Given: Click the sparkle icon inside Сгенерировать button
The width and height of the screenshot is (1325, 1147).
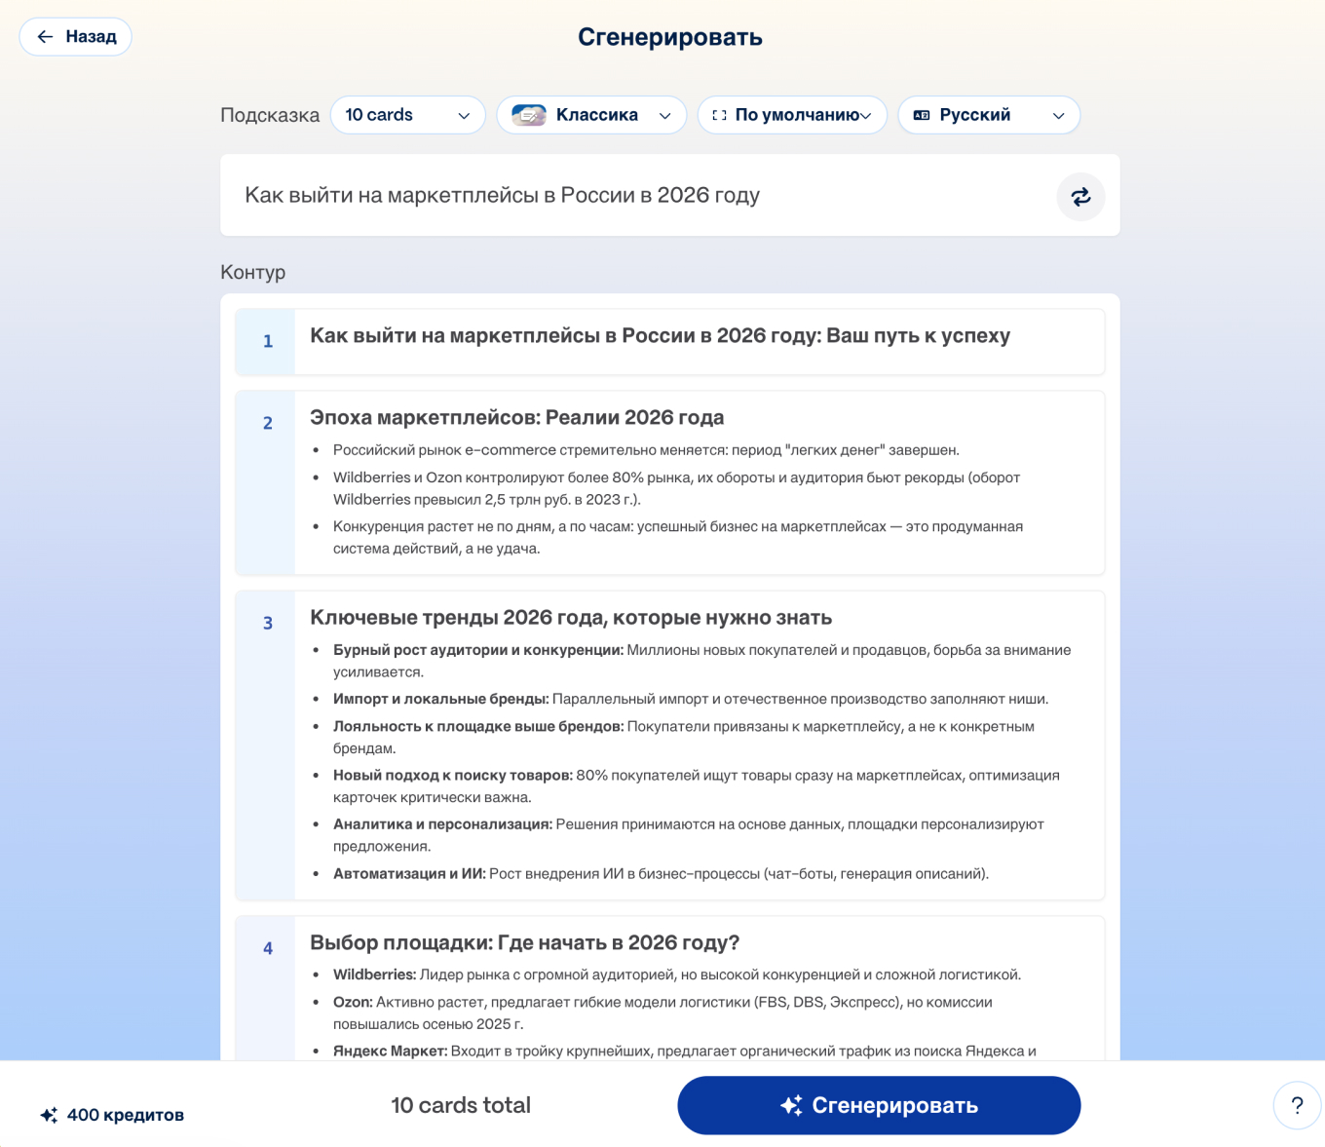Looking at the screenshot, I should [x=792, y=1105].
